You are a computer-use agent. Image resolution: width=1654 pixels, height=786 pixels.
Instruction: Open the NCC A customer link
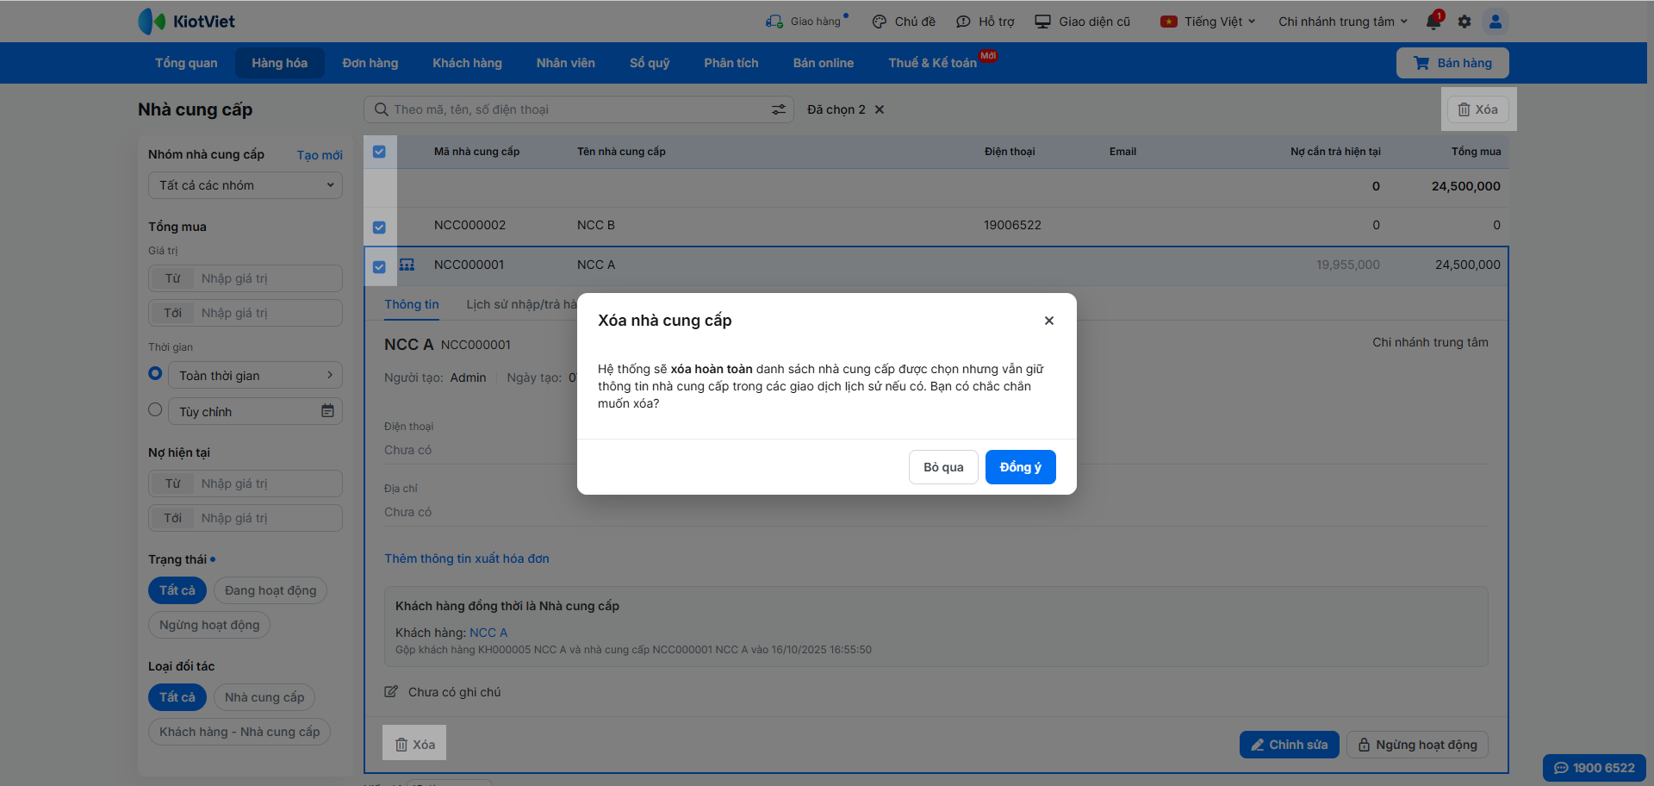(x=488, y=633)
